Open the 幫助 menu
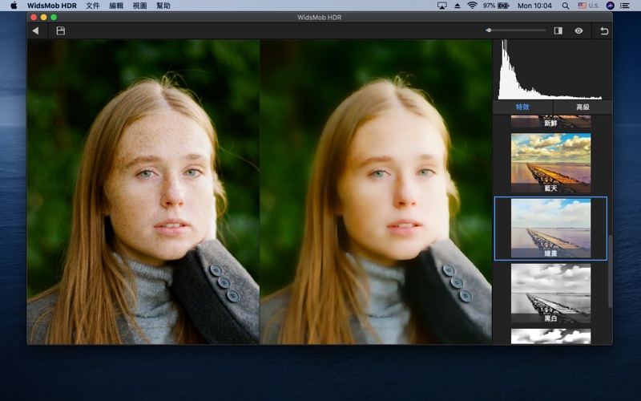 click(163, 6)
